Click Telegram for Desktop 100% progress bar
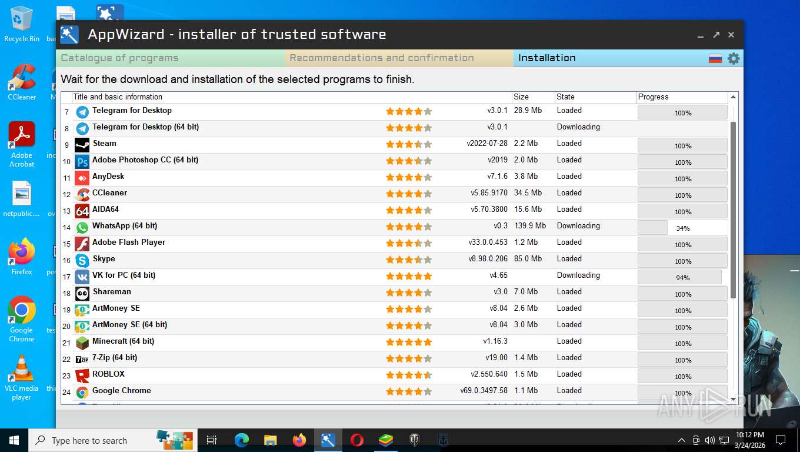This screenshot has width=800, height=452. (x=682, y=112)
